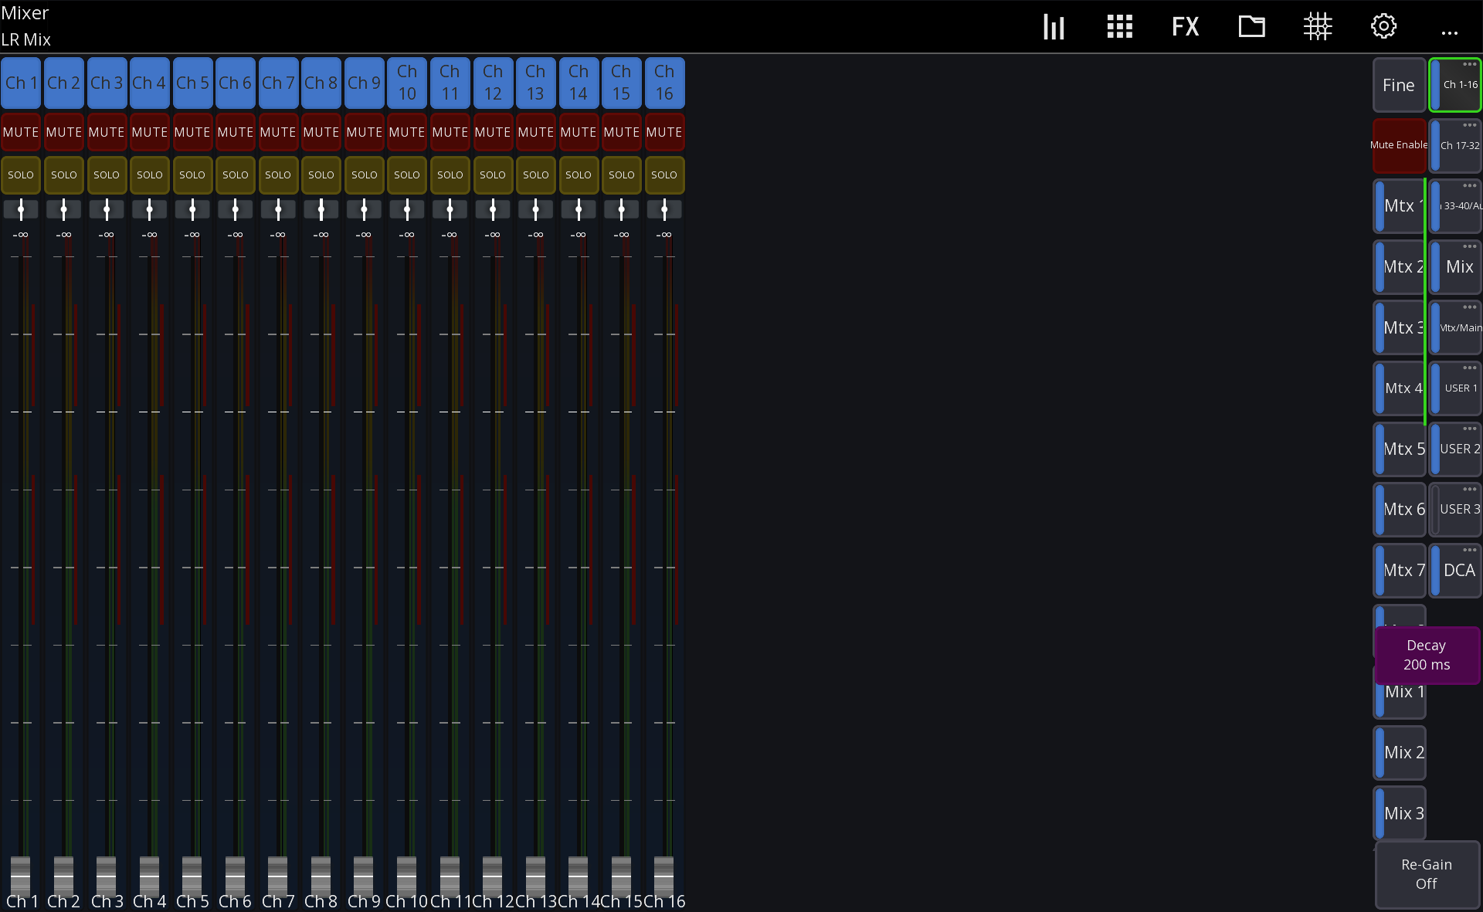Viewport: 1483px width, 912px height.
Task: Switch to the DCA layer
Action: pyautogui.click(x=1455, y=571)
